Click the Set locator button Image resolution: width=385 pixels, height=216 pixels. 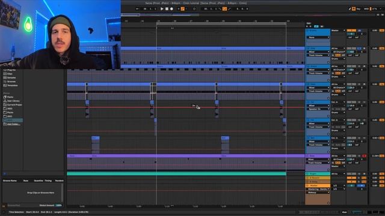point(309,23)
